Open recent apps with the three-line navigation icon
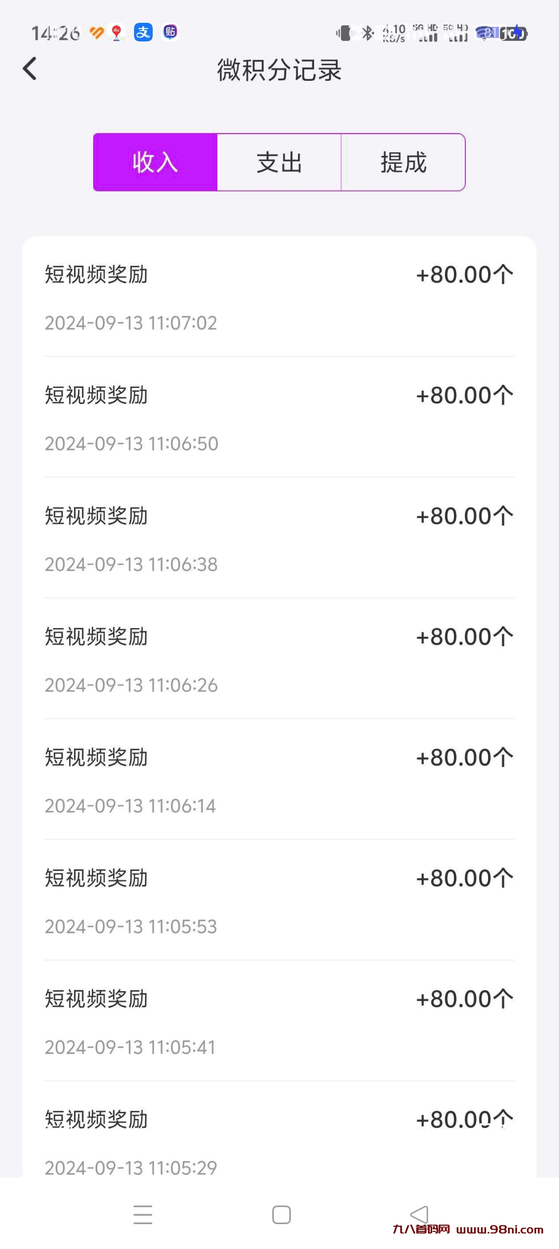This screenshot has width=559, height=1249. (143, 1214)
